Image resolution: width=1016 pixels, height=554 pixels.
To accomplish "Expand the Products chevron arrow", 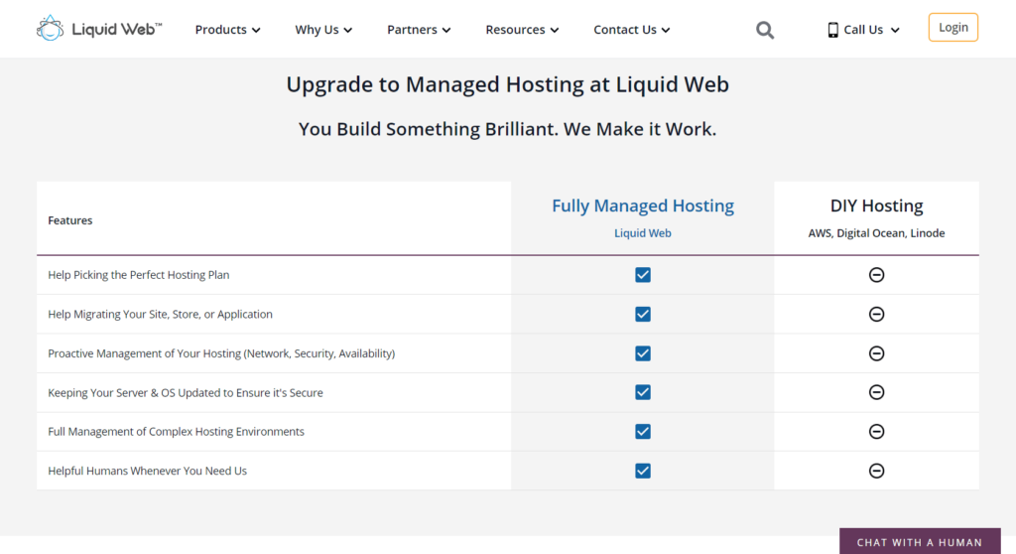I will pyautogui.click(x=256, y=31).
